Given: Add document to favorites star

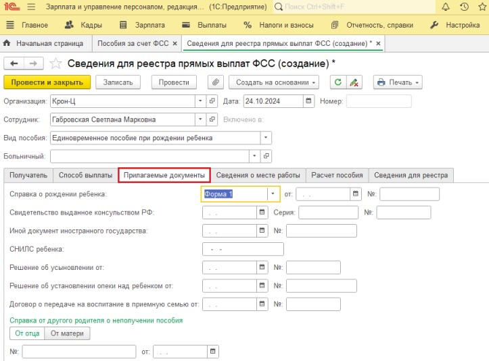Looking at the screenshot, I should [x=56, y=63].
